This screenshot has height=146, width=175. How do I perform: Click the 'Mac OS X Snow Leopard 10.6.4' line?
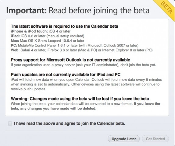point(48,41)
